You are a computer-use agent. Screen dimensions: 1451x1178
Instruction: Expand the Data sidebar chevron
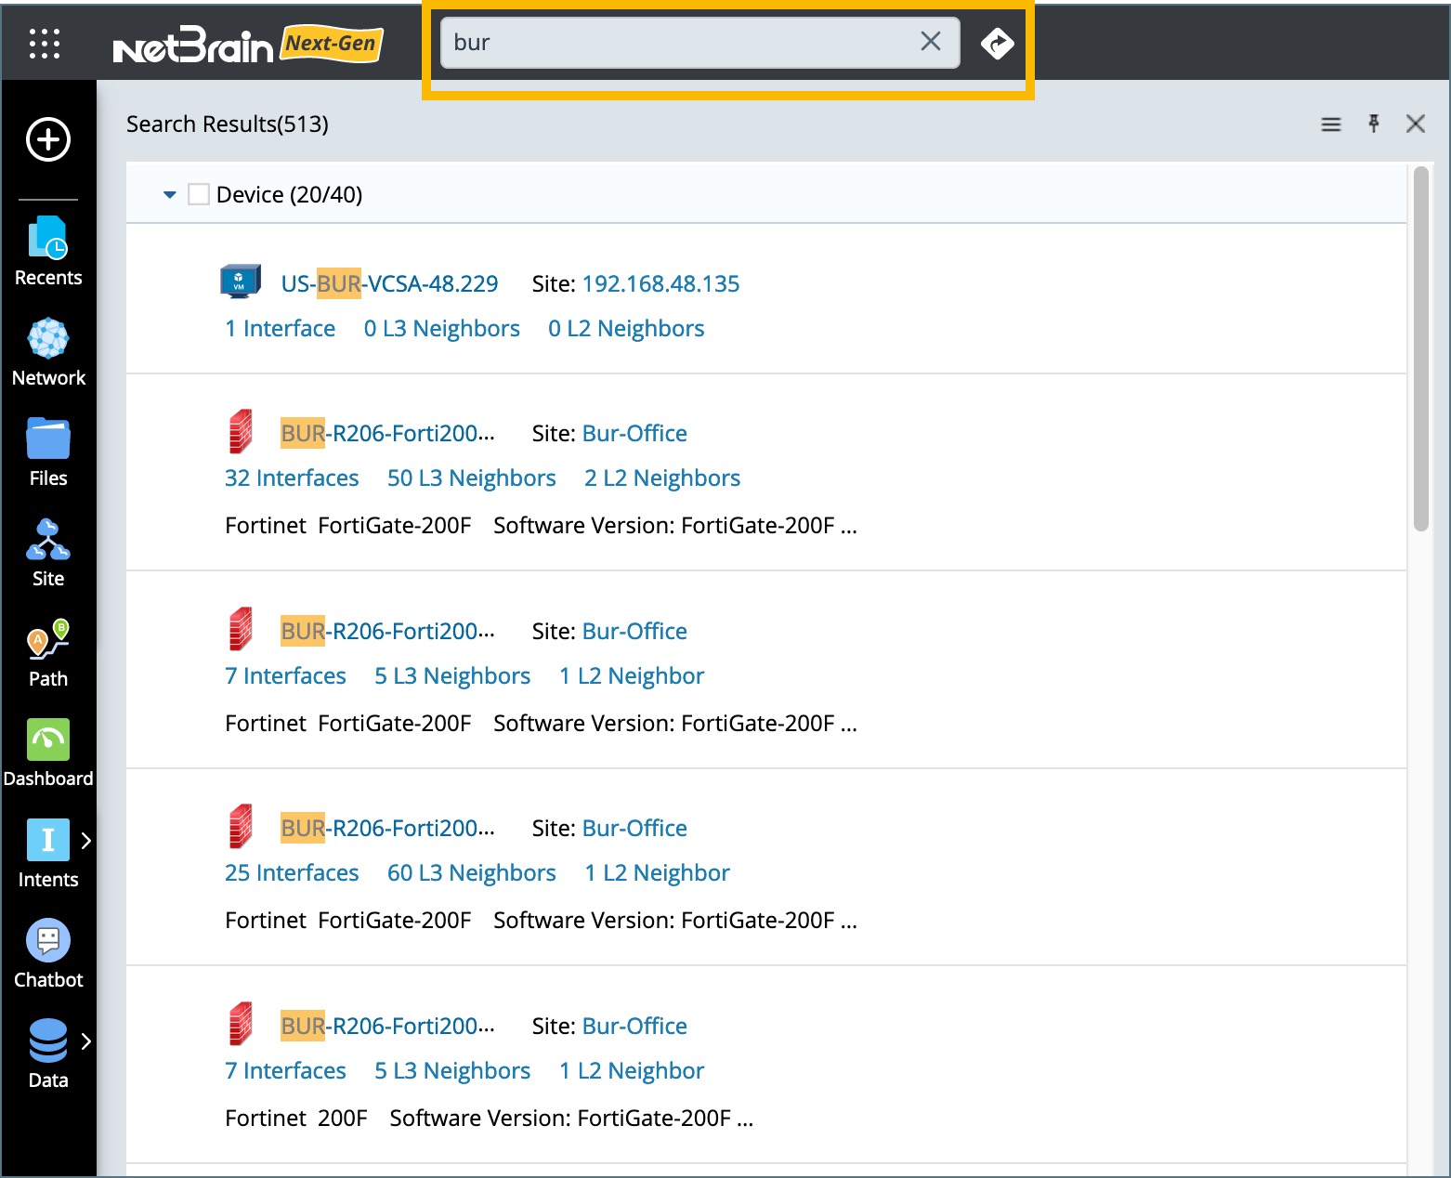(86, 1041)
